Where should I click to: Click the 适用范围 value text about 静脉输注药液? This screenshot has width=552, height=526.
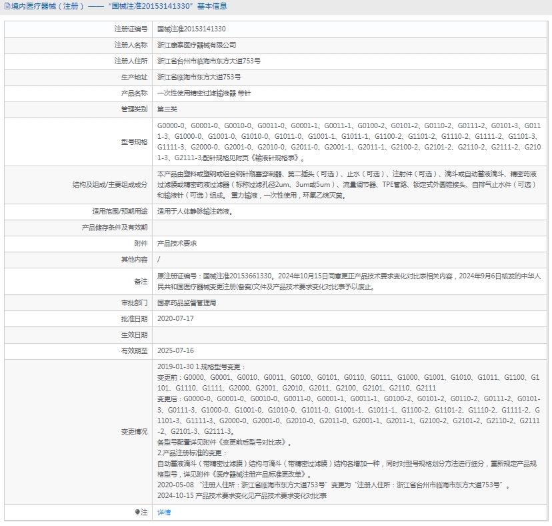point(195,212)
